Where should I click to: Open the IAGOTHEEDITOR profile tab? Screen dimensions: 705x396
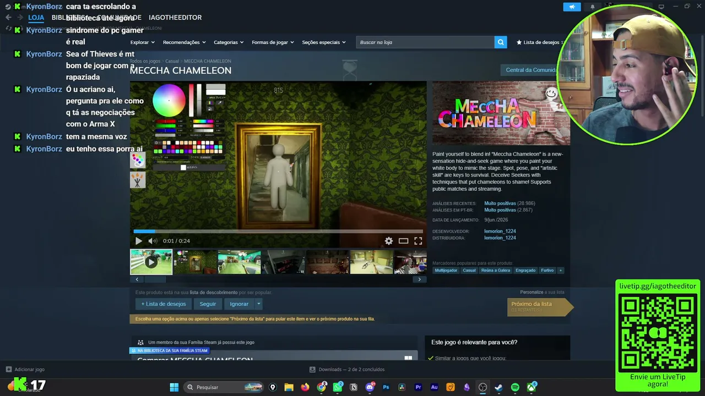point(175,18)
